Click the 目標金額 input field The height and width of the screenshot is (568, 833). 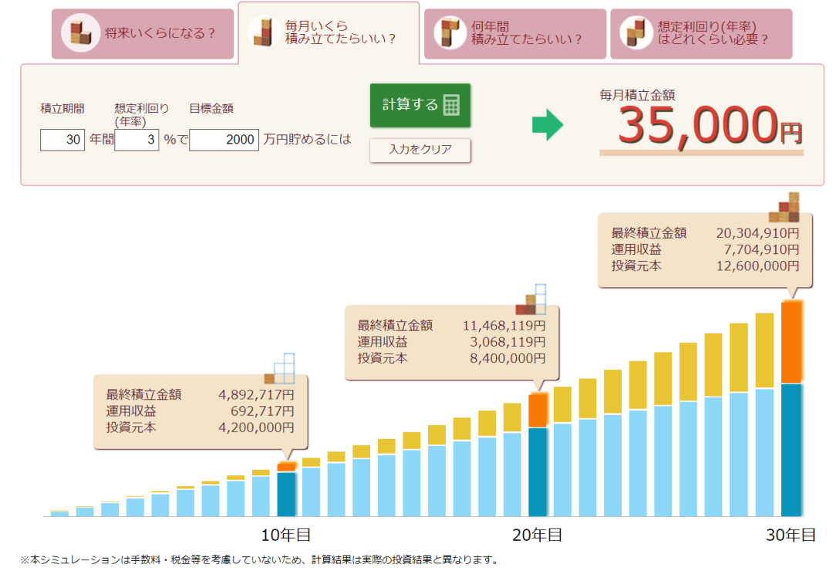[x=224, y=140]
